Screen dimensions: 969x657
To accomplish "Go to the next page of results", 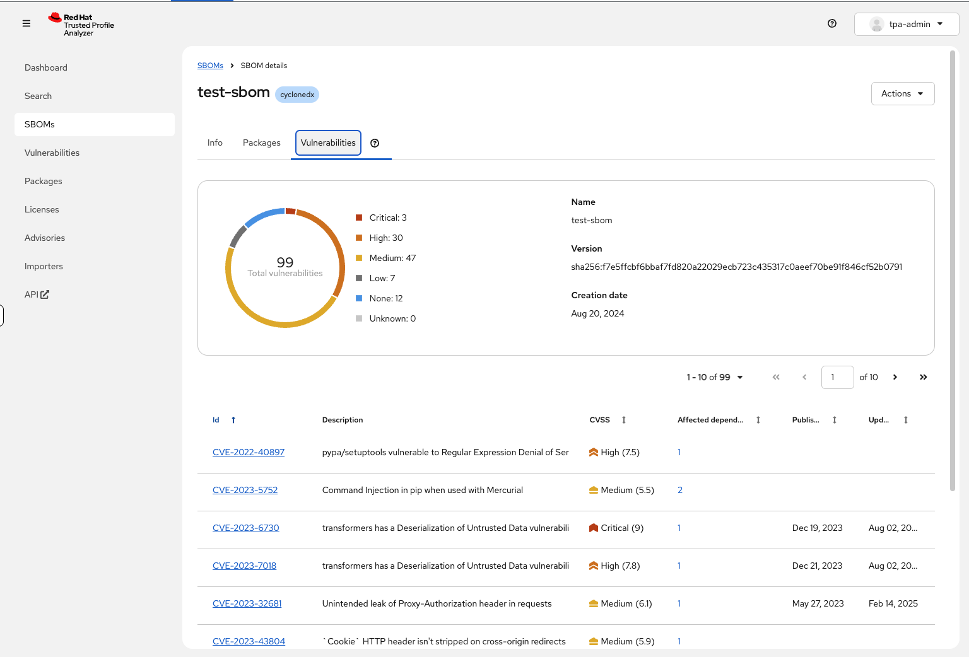I will (895, 377).
